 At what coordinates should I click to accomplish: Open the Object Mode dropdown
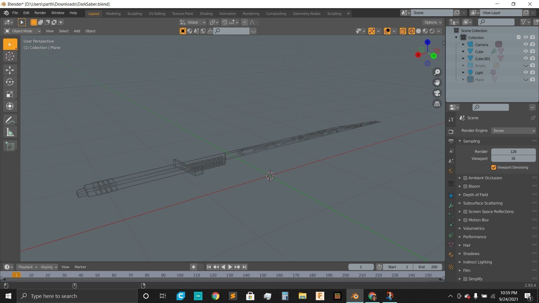coord(22,31)
